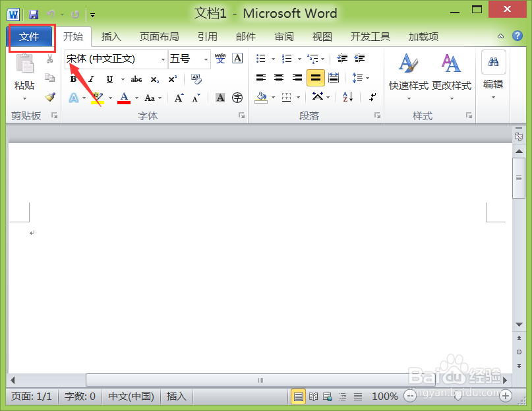Click the shading paint bucket color
This screenshot has width=532, height=411.
coord(261,98)
